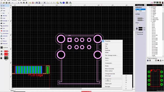Choose Rotate from the context menu

tap(112, 66)
